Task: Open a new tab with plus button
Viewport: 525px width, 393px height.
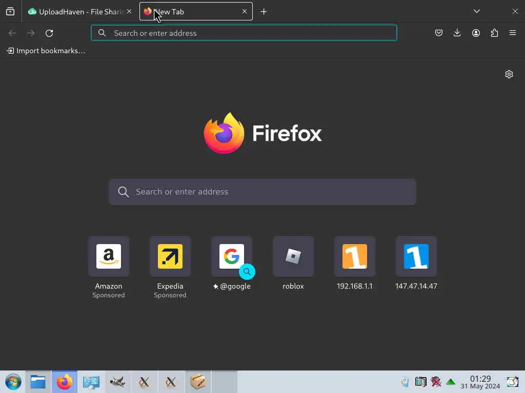Action: click(x=264, y=12)
